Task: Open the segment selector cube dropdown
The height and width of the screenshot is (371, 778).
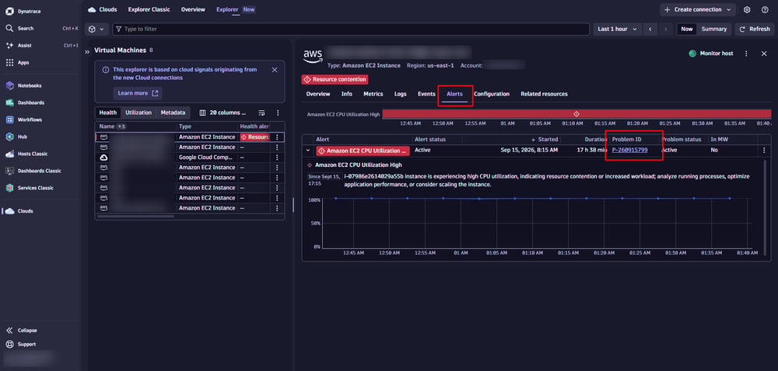Action: tap(96, 29)
